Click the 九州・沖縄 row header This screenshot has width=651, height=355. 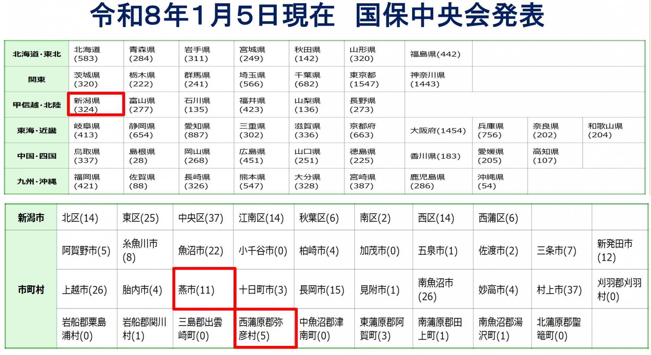(x=37, y=181)
